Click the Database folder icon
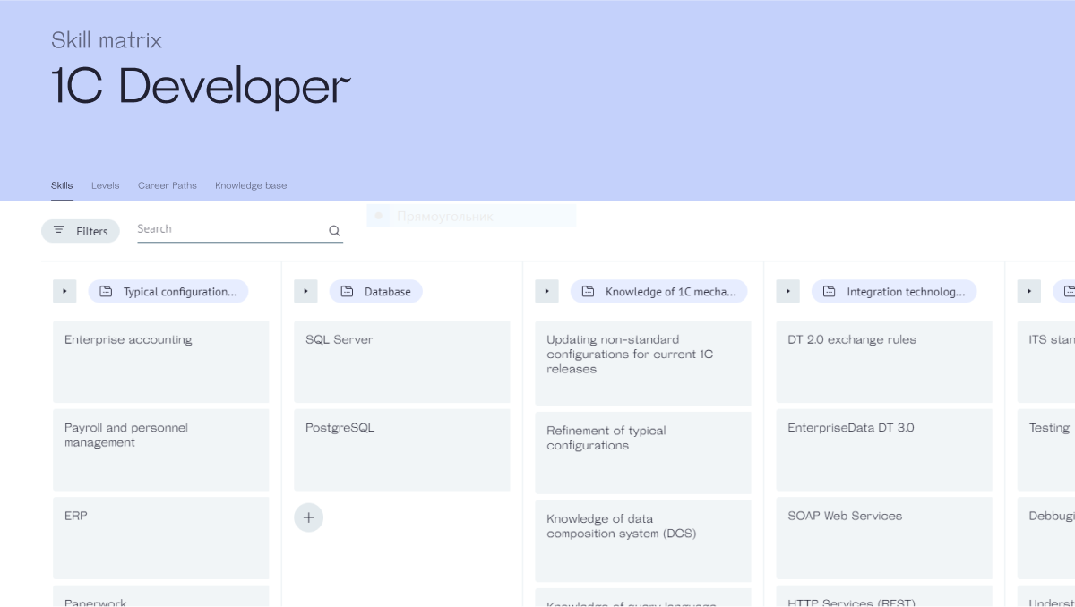 pos(347,291)
